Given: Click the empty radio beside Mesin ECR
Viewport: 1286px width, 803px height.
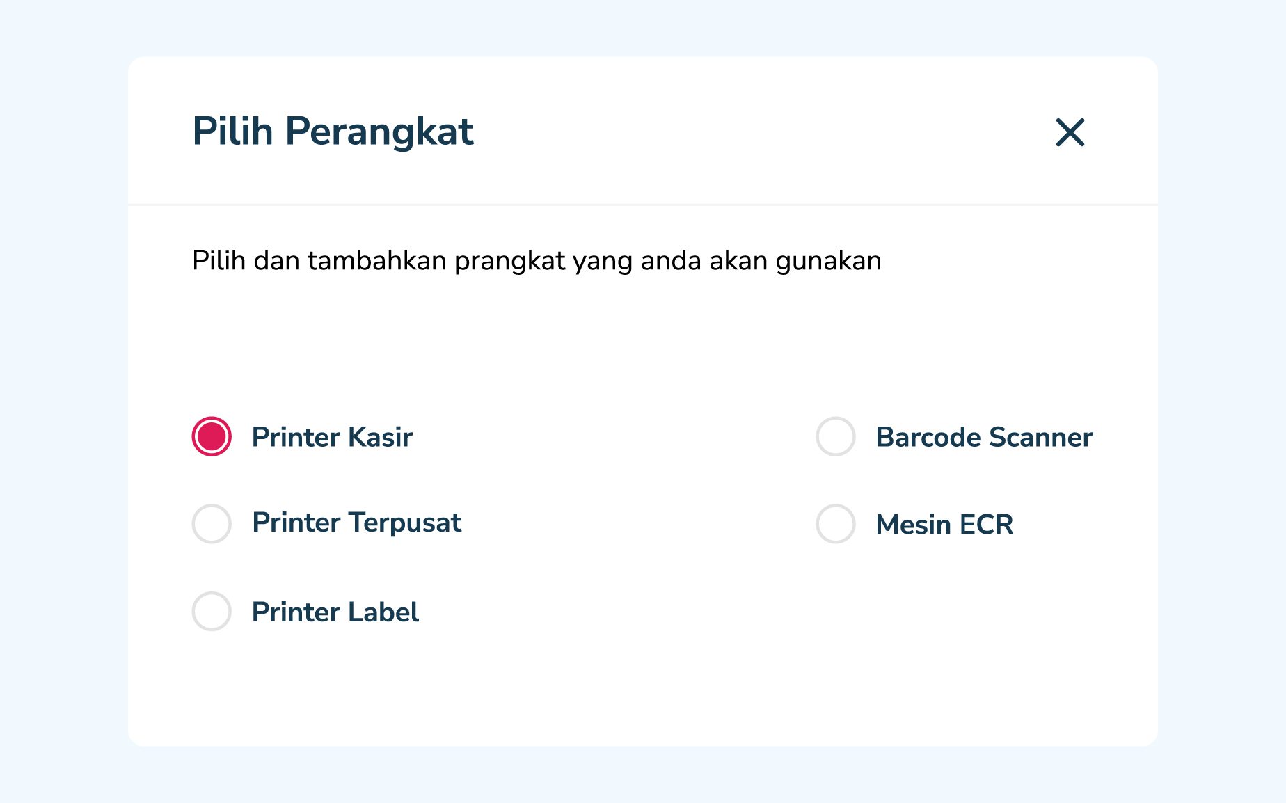Looking at the screenshot, I should [x=835, y=525].
